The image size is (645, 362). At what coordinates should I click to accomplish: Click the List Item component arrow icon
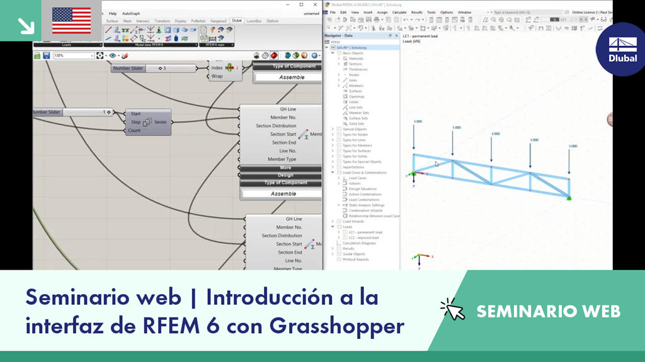pyautogui.click(x=229, y=68)
